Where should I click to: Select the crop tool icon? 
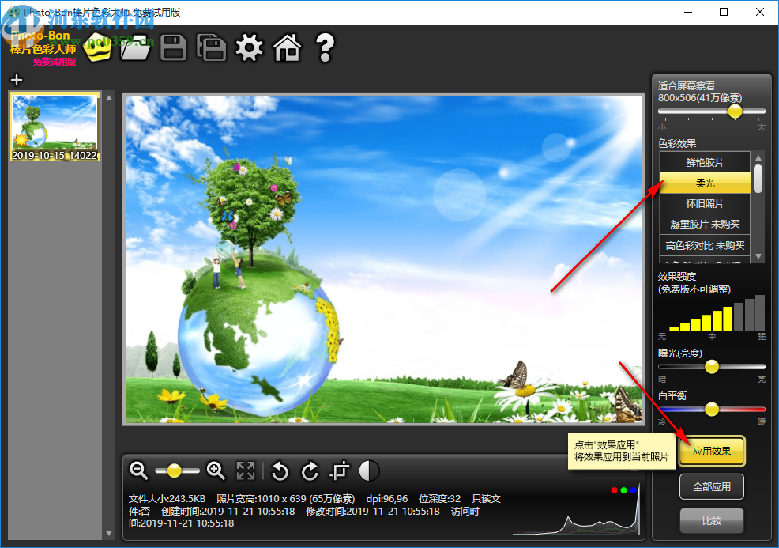(340, 471)
